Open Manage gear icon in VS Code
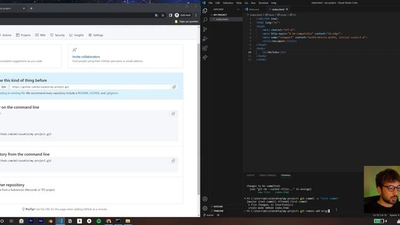Viewport: 400px width, 225px height. [x=205, y=208]
